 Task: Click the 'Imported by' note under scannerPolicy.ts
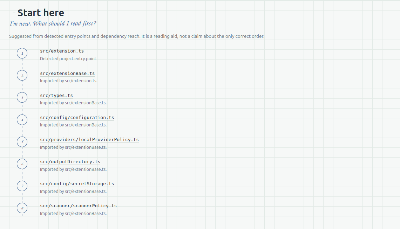73,214
